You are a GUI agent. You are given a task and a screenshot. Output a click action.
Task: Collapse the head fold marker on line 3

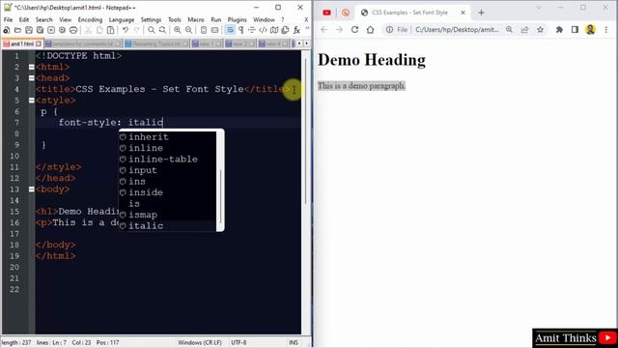click(32, 78)
